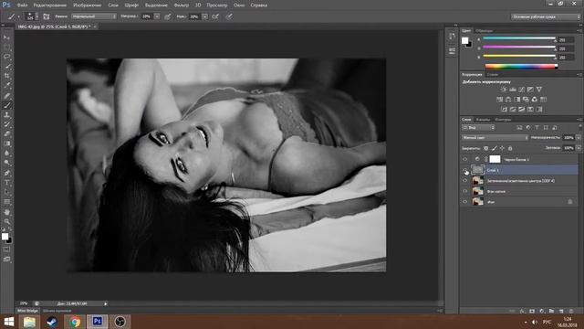Open the Изображение menu
Image resolution: width=584 pixels, height=329 pixels.
(88, 5)
